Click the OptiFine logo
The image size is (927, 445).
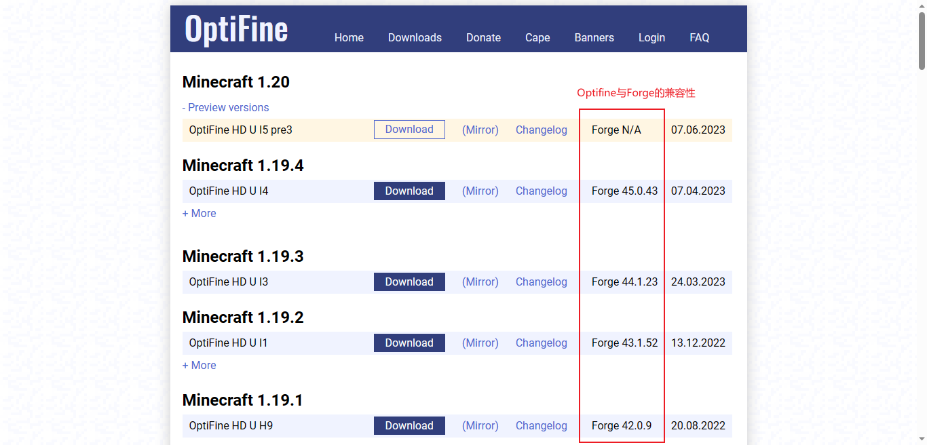coord(235,28)
